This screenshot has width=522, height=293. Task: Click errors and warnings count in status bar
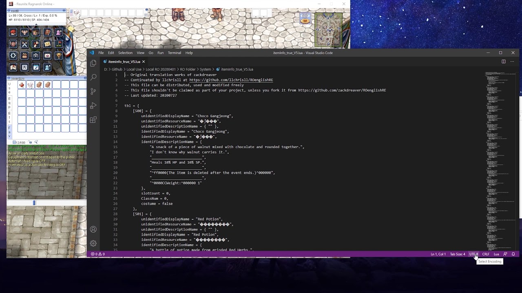(x=98, y=254)
